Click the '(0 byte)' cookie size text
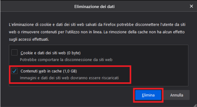 coord(74,53)
